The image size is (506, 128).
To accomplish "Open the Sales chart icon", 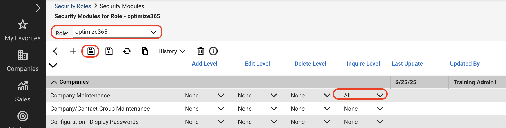I will [x=23, y=86].
